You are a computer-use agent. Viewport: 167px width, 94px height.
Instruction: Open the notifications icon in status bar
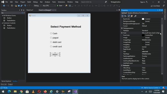[164, 88]
